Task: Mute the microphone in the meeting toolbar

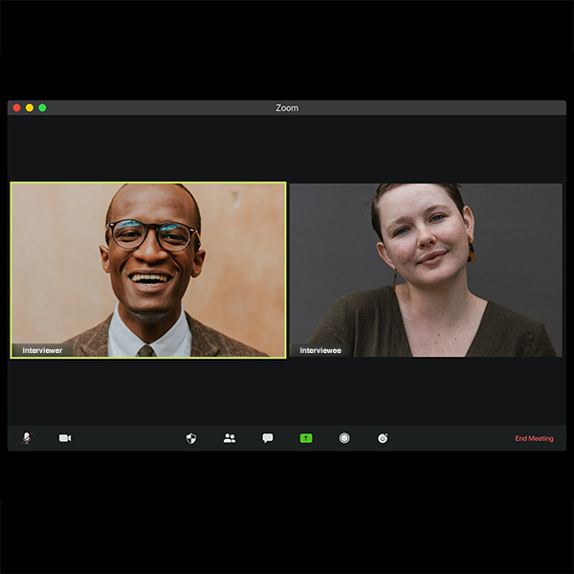Action: 26,438
